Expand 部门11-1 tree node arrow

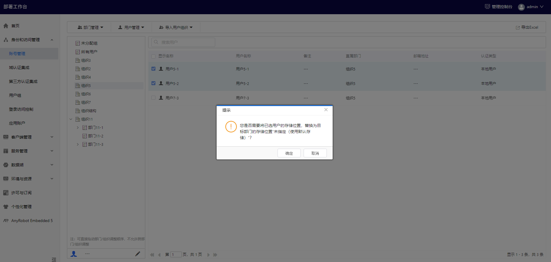[78, 128]
